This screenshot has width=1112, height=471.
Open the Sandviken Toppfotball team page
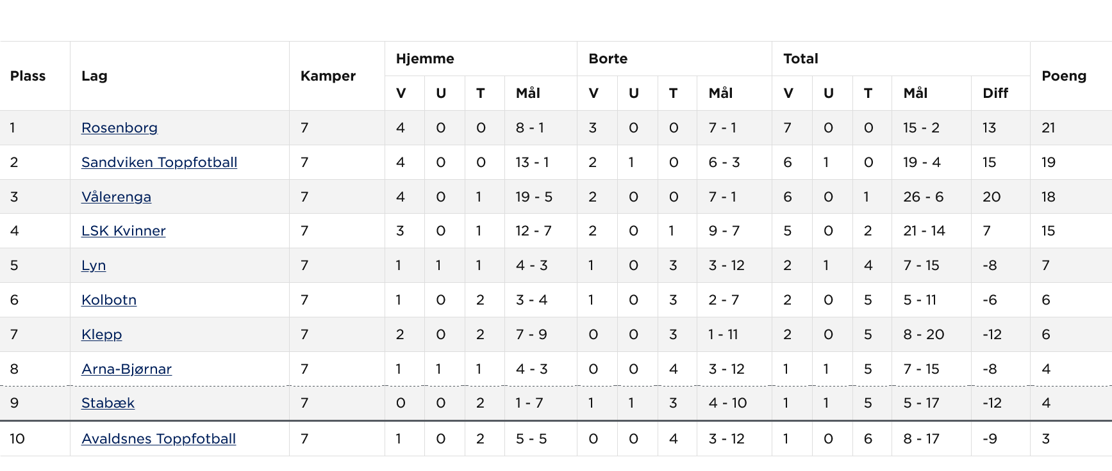click(159, 162)
